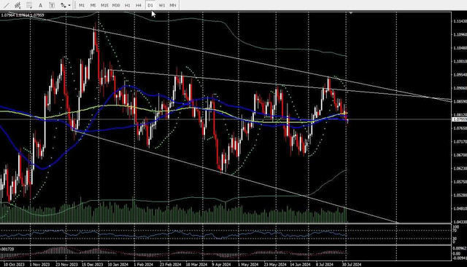
Task: Switch to the M1 timeframe
Action: [x=82, y=5]
